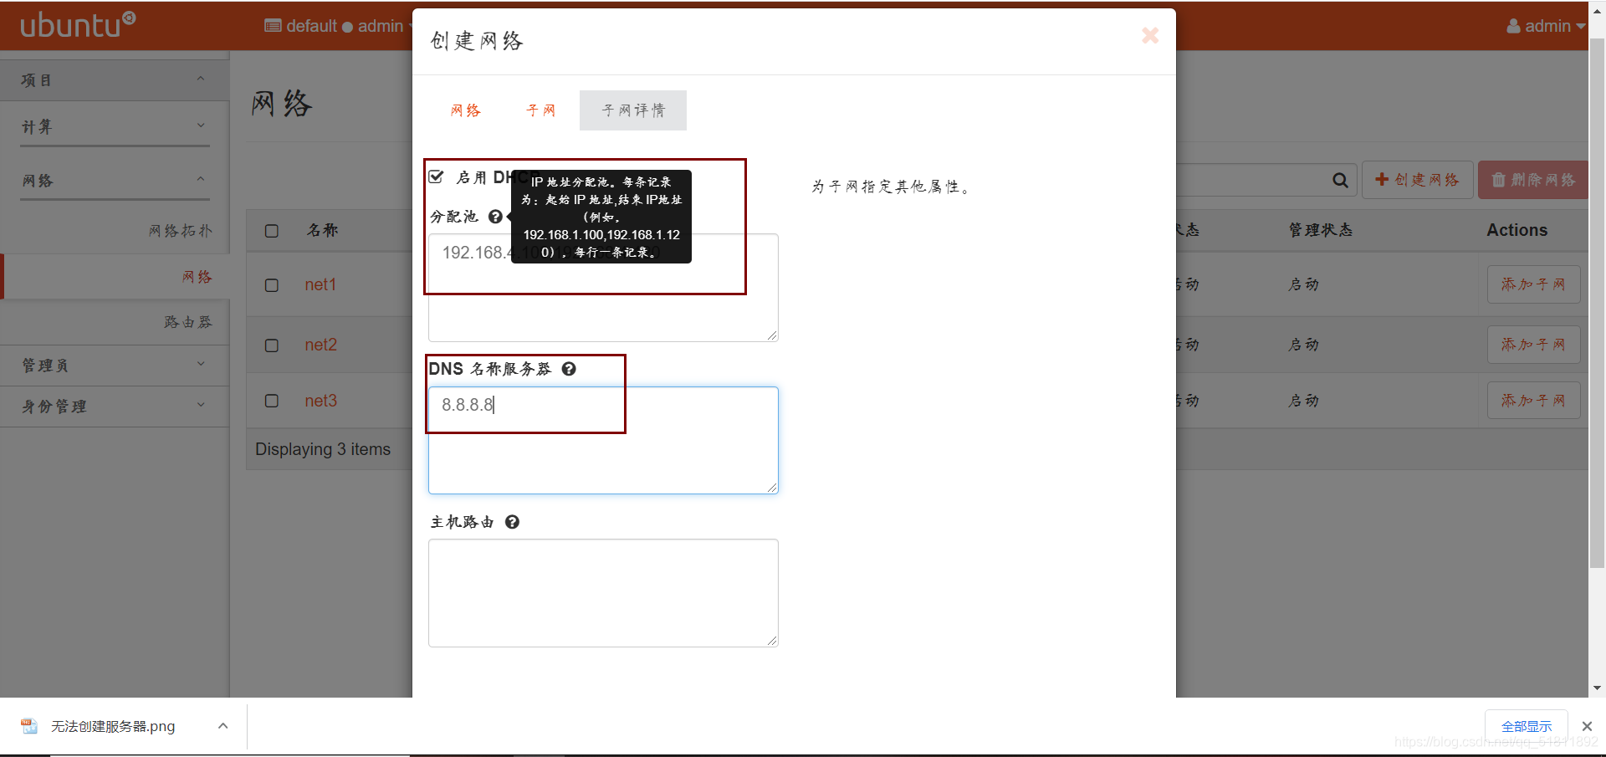Click the admin user icon top right

coord(1513,25)
